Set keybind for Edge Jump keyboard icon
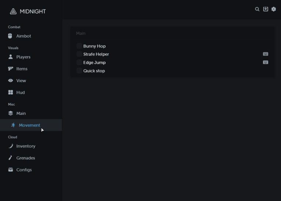The image size is (281, 201). (266, 62)
